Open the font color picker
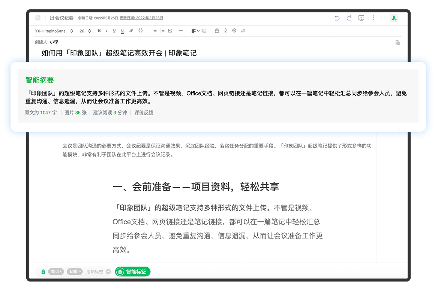 point(122,31)
